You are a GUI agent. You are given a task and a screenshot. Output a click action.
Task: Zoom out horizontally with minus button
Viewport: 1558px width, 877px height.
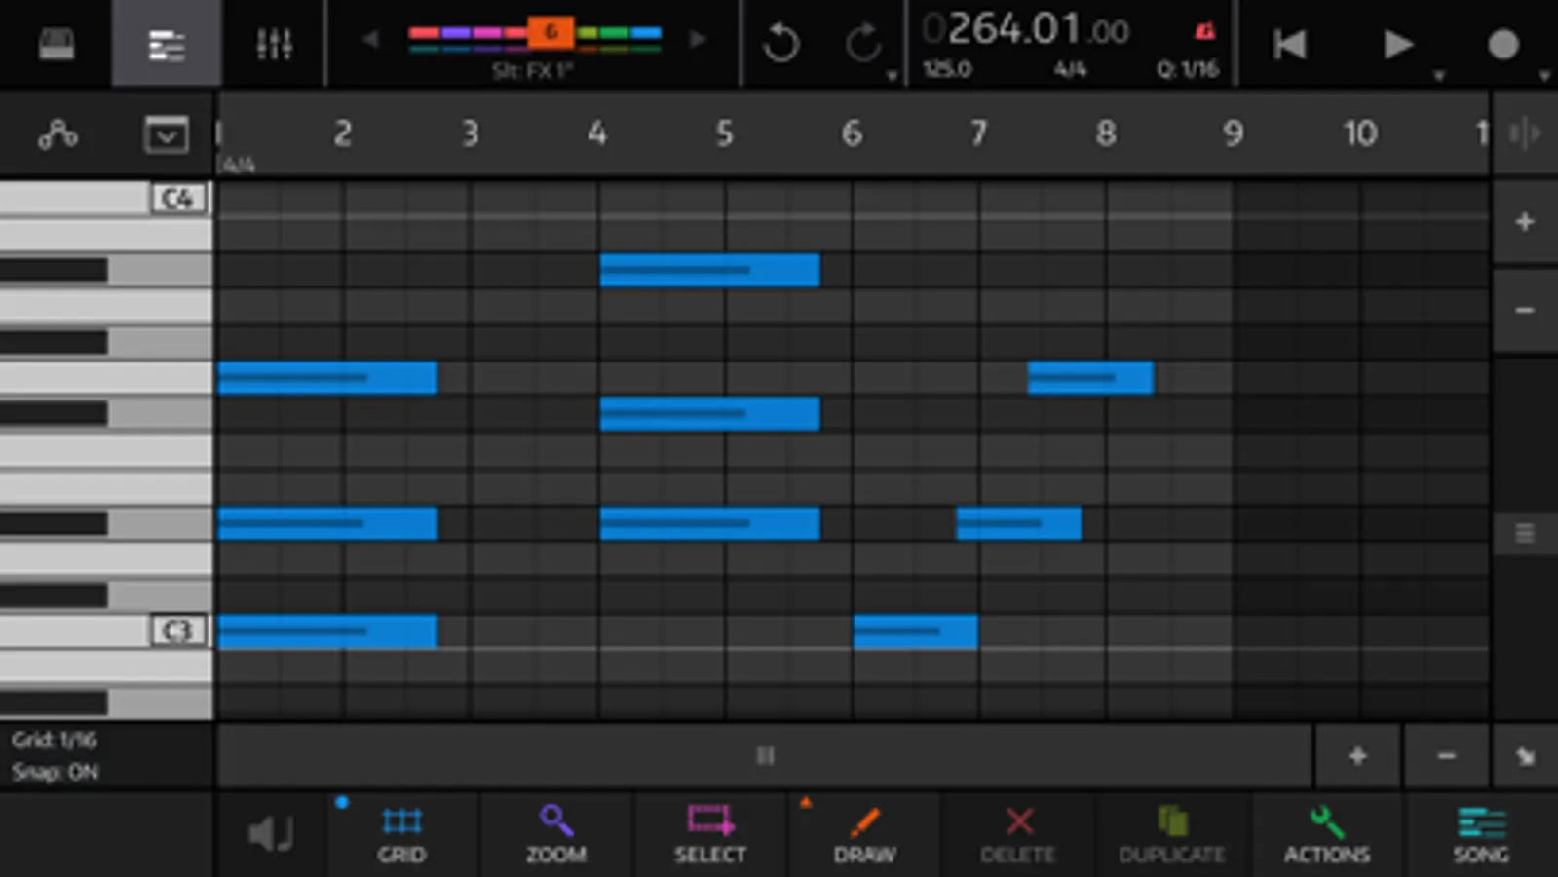[x=1446, y=755]
